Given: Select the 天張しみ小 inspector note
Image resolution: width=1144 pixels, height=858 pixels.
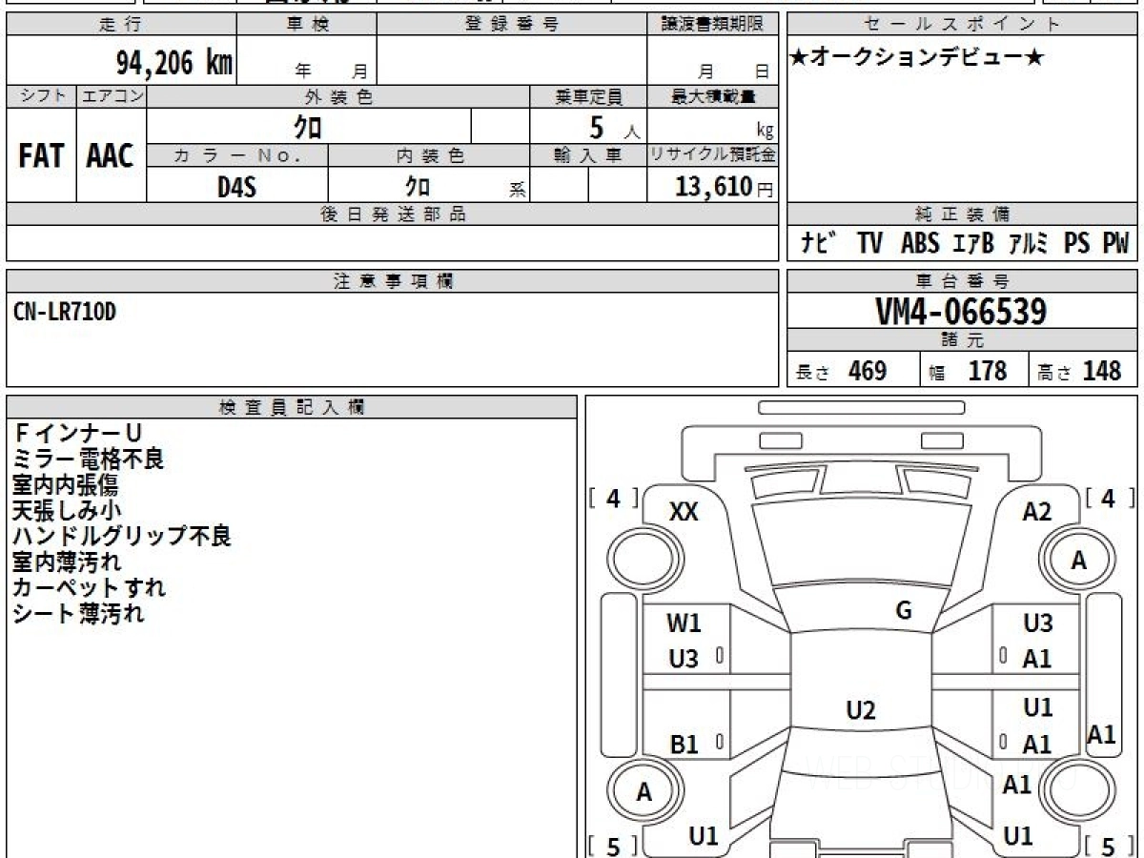Looking at the screenshot, I should pyautogui.click(x=67, y=511).
